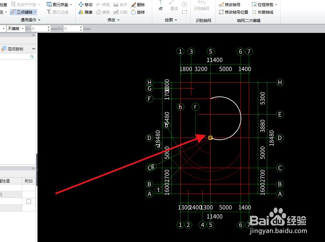Select the 偏移 offset tool
The width and height of the screenshot is (325, 242).
103,12
